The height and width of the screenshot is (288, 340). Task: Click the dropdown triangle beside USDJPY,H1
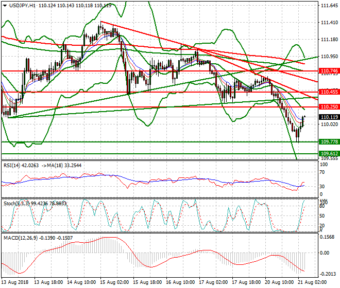(5, 6)
